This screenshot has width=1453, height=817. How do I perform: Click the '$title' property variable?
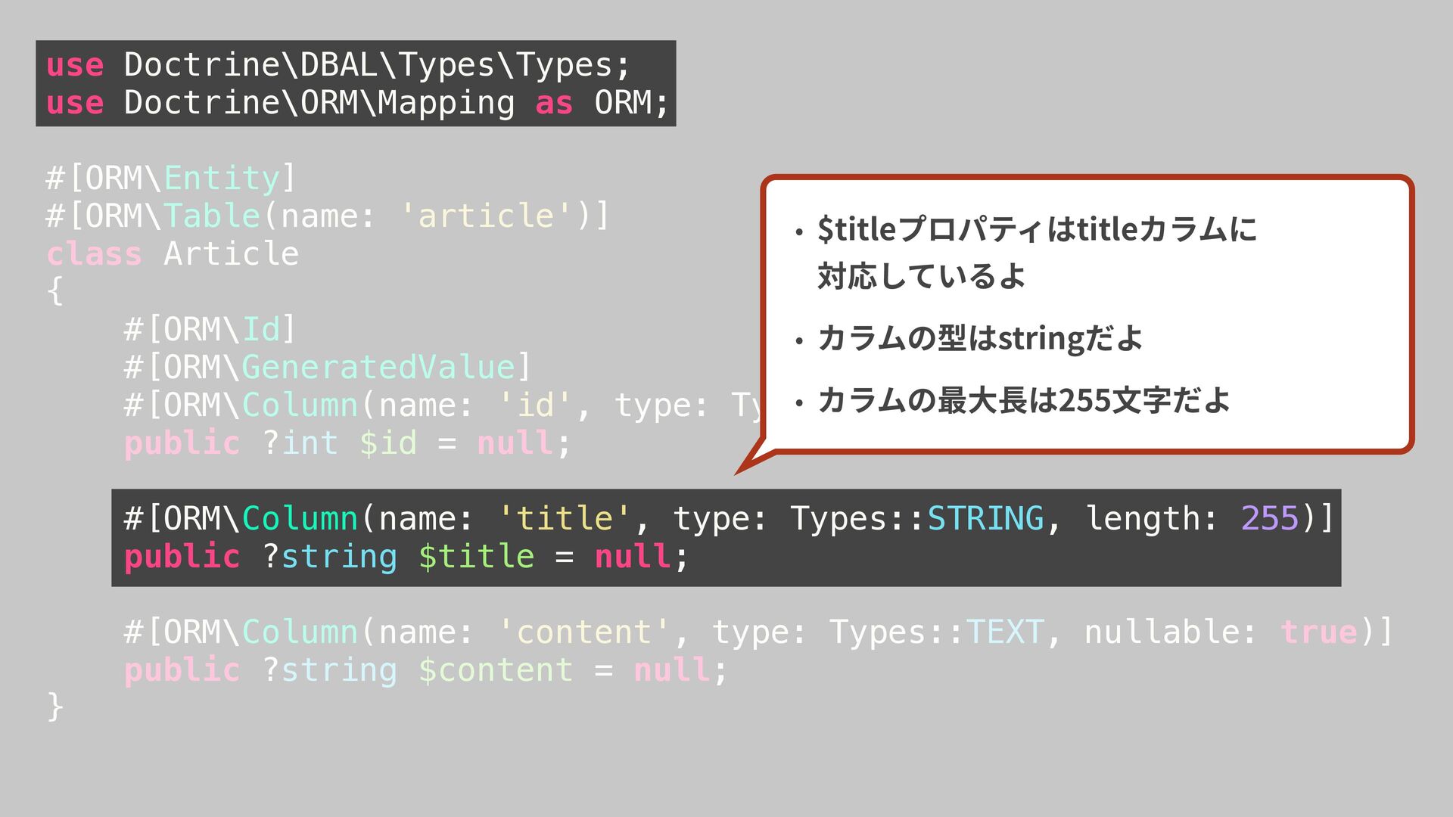coord(476,557)
